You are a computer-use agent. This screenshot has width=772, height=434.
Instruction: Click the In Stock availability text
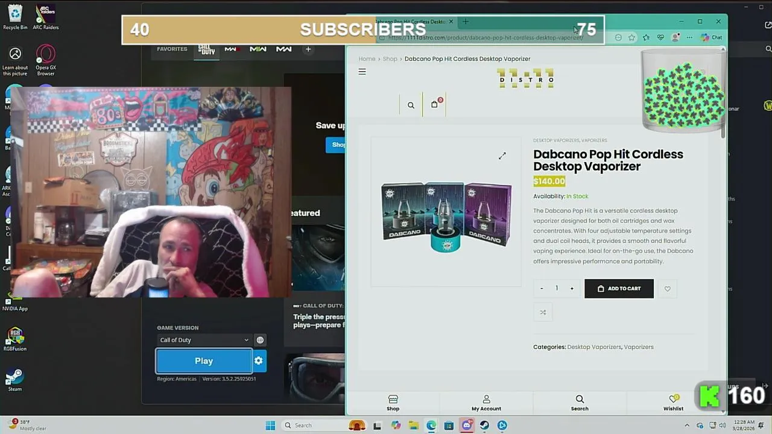[x=577, y=197]
